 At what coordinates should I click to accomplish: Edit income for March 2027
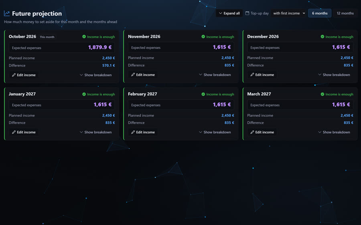[x=262, y=132]
